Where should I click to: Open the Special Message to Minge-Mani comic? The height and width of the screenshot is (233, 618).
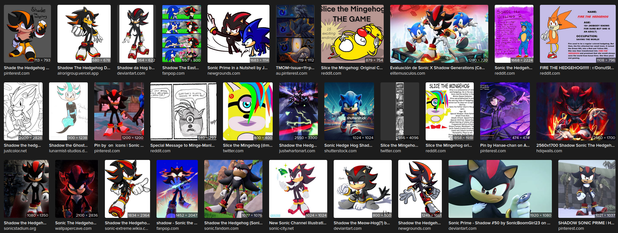pyautogui.click(x=183, y=111)
